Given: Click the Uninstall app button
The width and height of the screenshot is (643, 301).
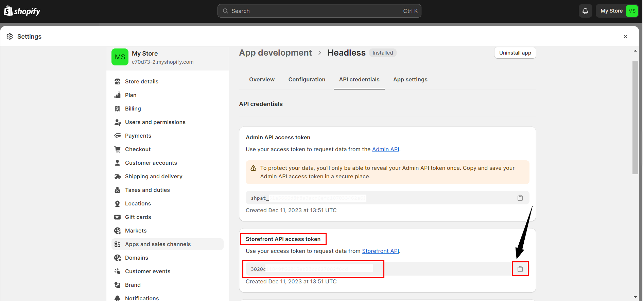Looking at the screenshot, I should click(515, 53).
